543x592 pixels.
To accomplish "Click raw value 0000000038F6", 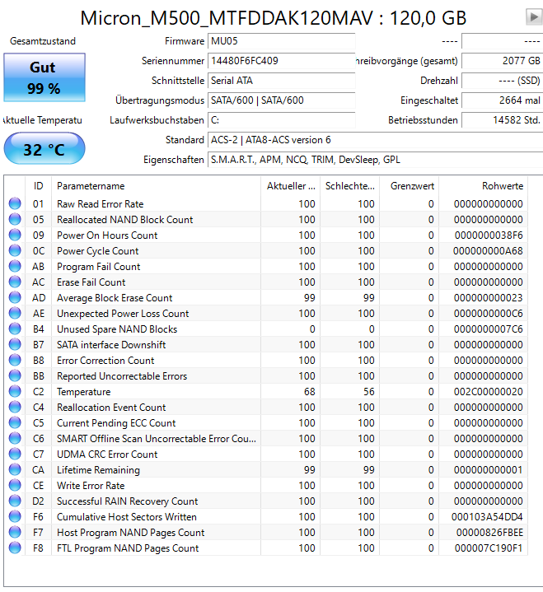I will click(489, 235).
